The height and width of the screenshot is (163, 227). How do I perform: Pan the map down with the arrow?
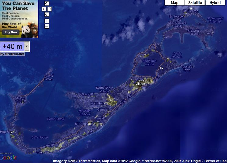pos(47,14)
